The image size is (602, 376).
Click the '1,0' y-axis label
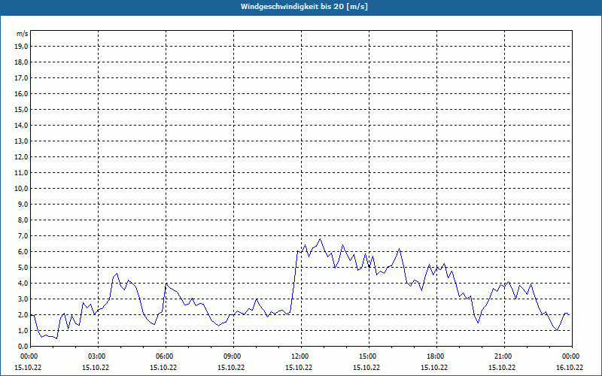[x=22, y=330]
